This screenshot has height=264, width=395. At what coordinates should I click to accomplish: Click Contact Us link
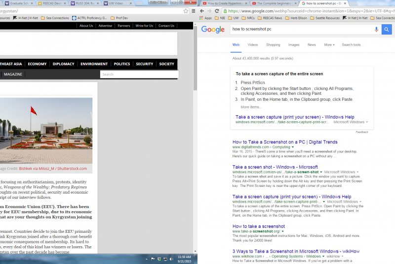point(166,26)
